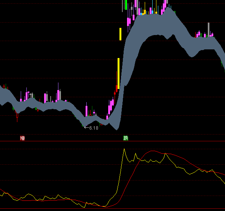The height and width of the screenshot is (211, 225).
Task: Click the second peak of the yellow indicator line
Action: 135,154
